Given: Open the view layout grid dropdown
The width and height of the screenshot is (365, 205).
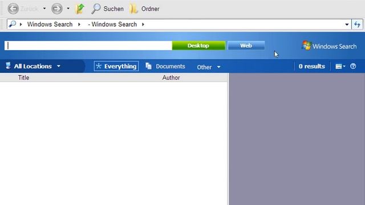Looking at the screenshot, I should [340, 67].
